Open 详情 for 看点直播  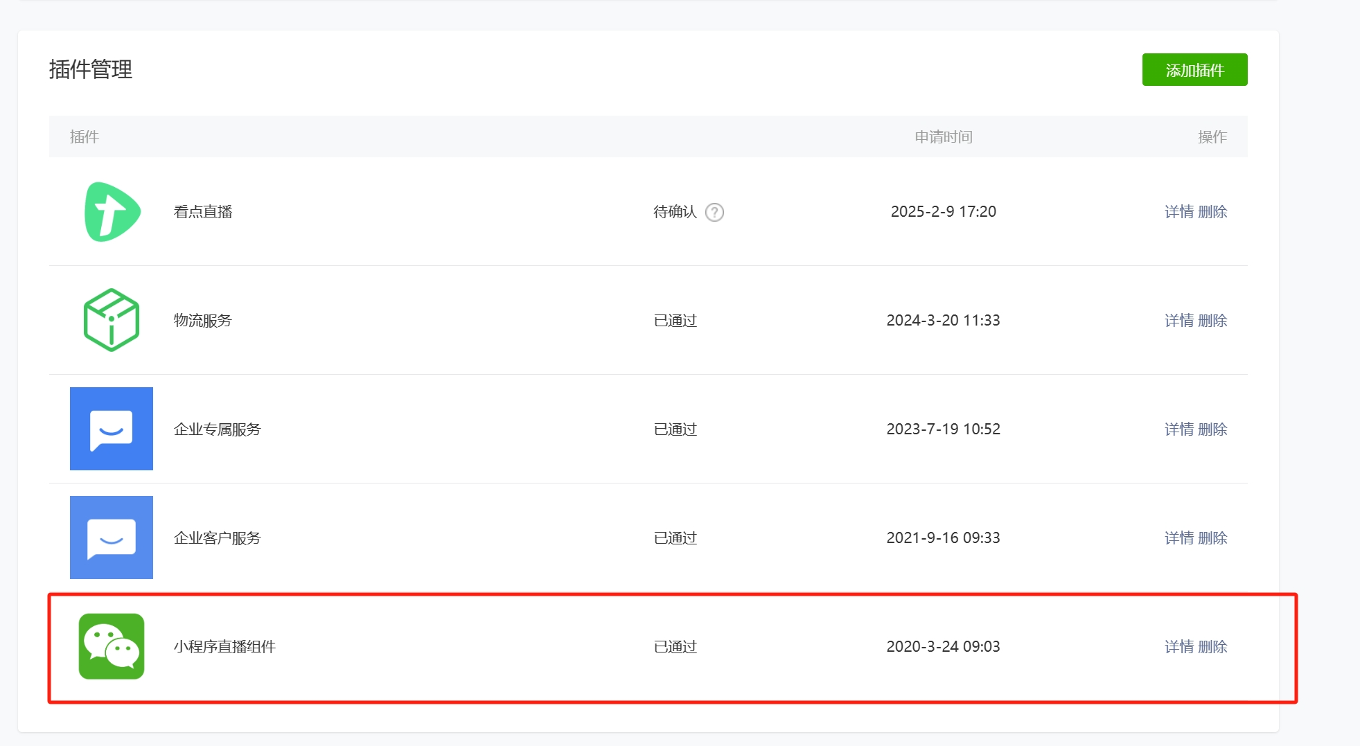click(1178, 212)
